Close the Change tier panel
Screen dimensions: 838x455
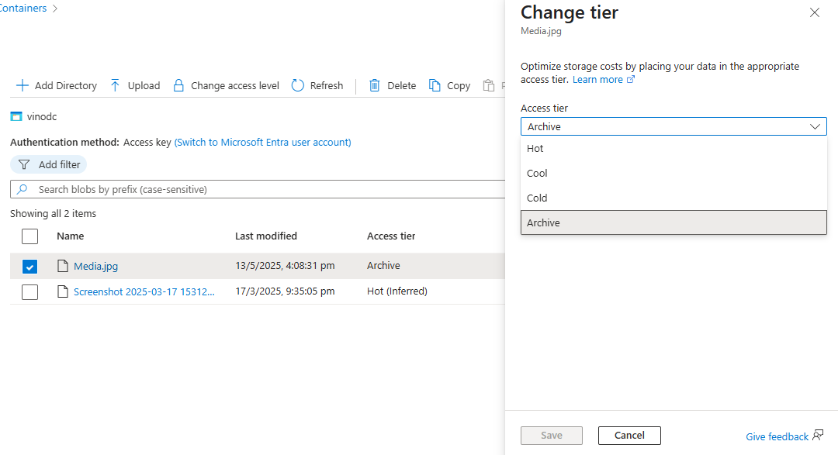(815, 12)
